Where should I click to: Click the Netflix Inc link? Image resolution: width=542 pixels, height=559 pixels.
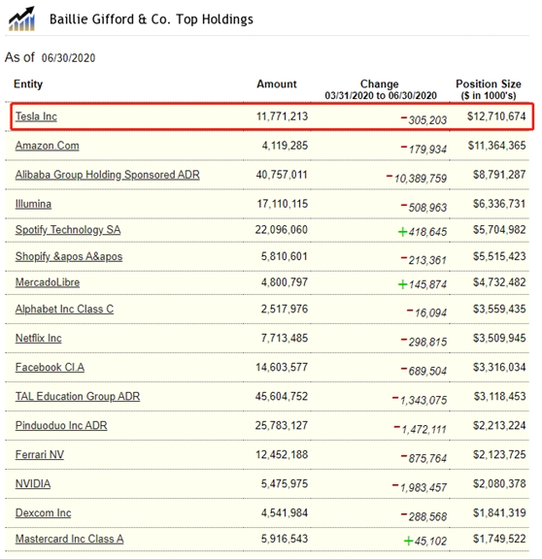coord(38,339)
